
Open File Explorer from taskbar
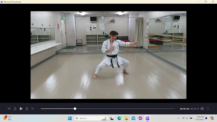[x=126, y=118]
